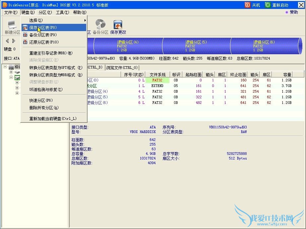
Task: Click the 512 Bytes sector size value
Action: (x=238, y=158)
